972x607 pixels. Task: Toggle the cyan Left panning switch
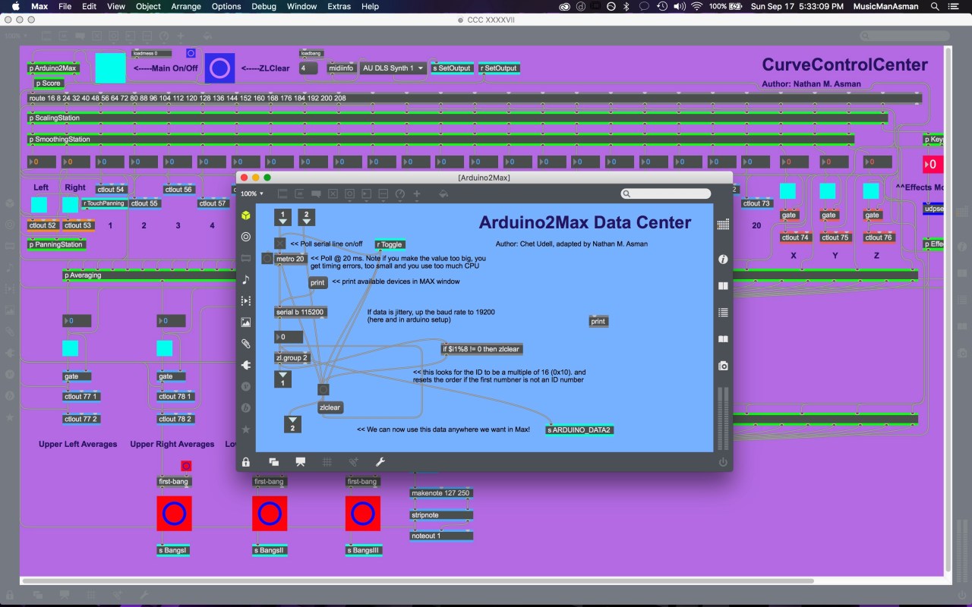click(39, 205)
